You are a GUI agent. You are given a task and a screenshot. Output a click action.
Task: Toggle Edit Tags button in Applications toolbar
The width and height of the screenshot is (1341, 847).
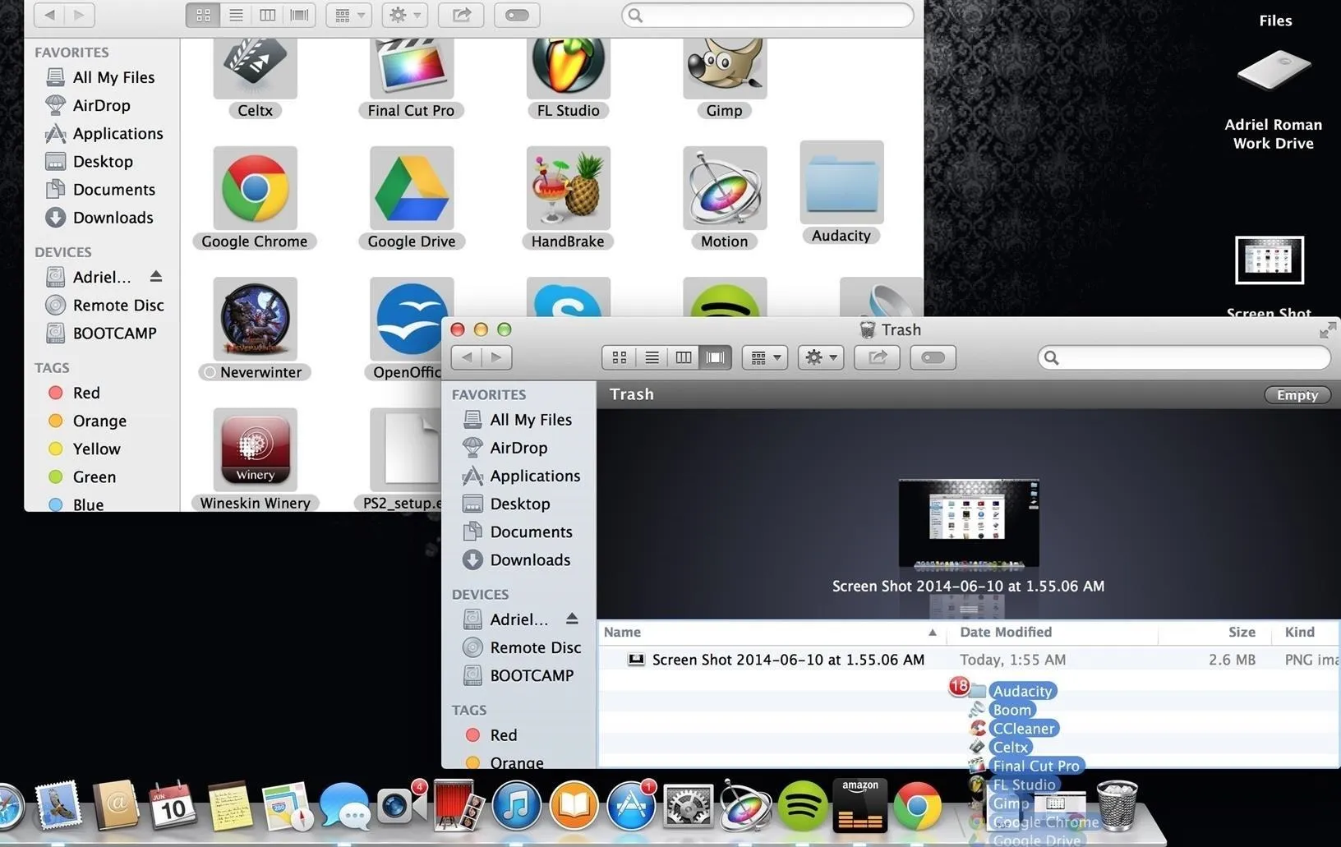point(517,15)
